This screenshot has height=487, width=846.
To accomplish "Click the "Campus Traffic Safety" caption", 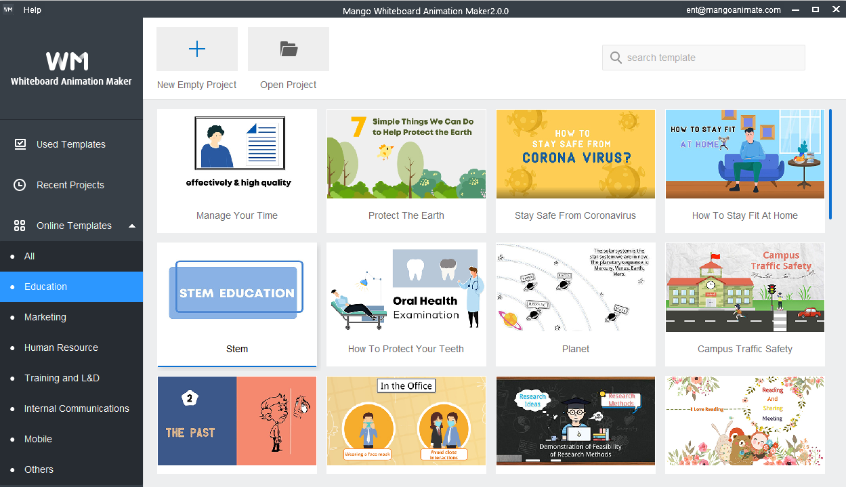I will coord(745,349).
